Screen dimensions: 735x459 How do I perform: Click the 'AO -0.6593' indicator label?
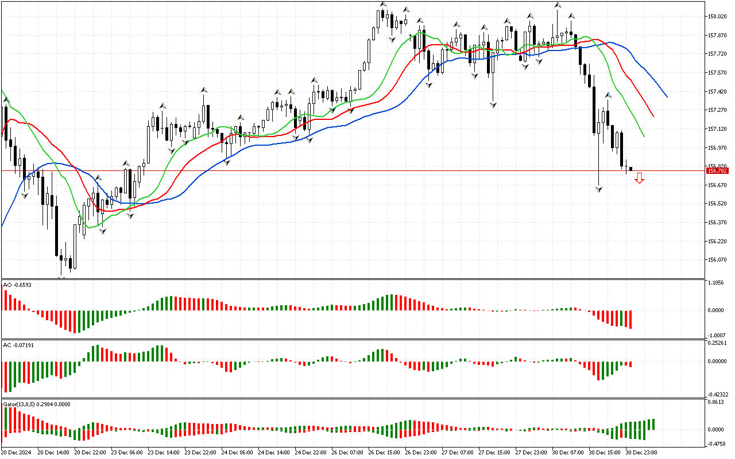tap(17, 285)
